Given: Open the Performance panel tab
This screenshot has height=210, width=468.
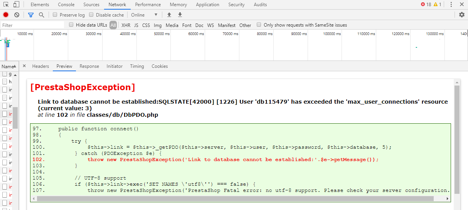Looking at the screenshot, I should click(148, 5).
